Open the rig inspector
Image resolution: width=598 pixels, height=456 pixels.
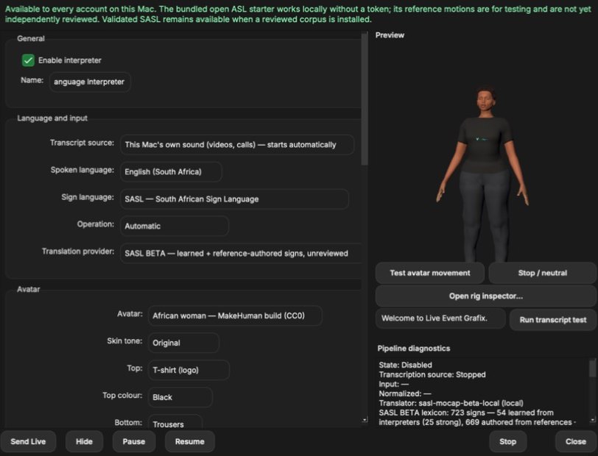(x=486, y=296)
